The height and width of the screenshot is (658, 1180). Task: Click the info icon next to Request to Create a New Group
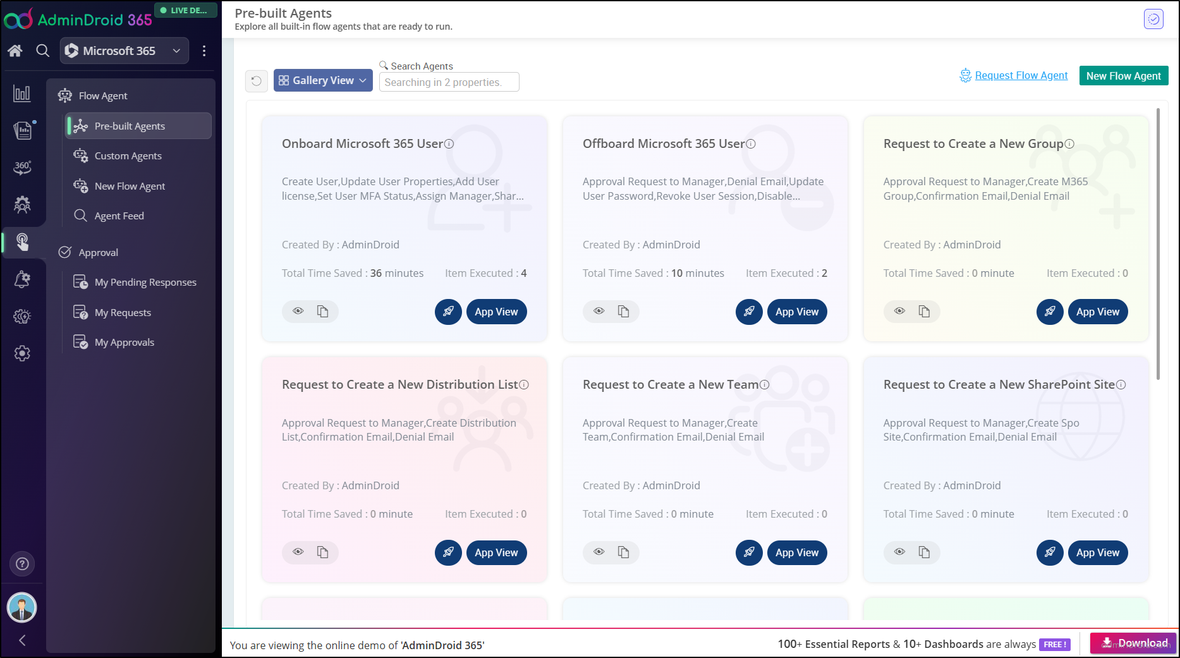click(x=1069, y=143)
